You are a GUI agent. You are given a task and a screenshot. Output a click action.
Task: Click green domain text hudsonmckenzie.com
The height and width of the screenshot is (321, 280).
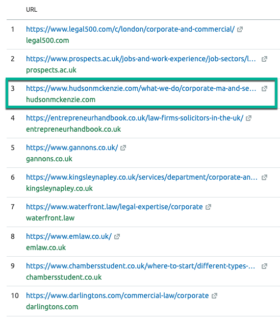pyautogui.click(x=61, y=100)
